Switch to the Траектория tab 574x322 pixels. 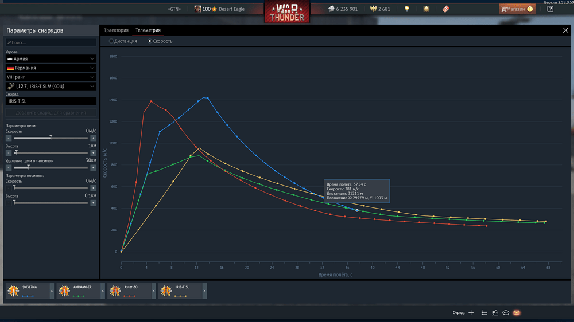click(x=116, y=30)
